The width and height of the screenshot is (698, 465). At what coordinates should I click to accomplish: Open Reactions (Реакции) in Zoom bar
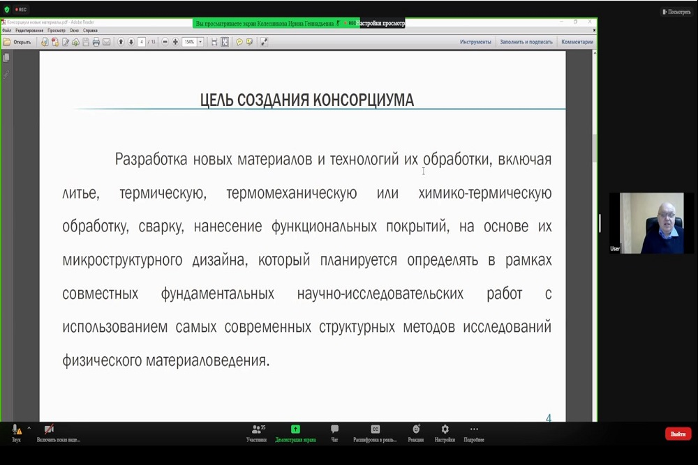[x=416, y=432]
